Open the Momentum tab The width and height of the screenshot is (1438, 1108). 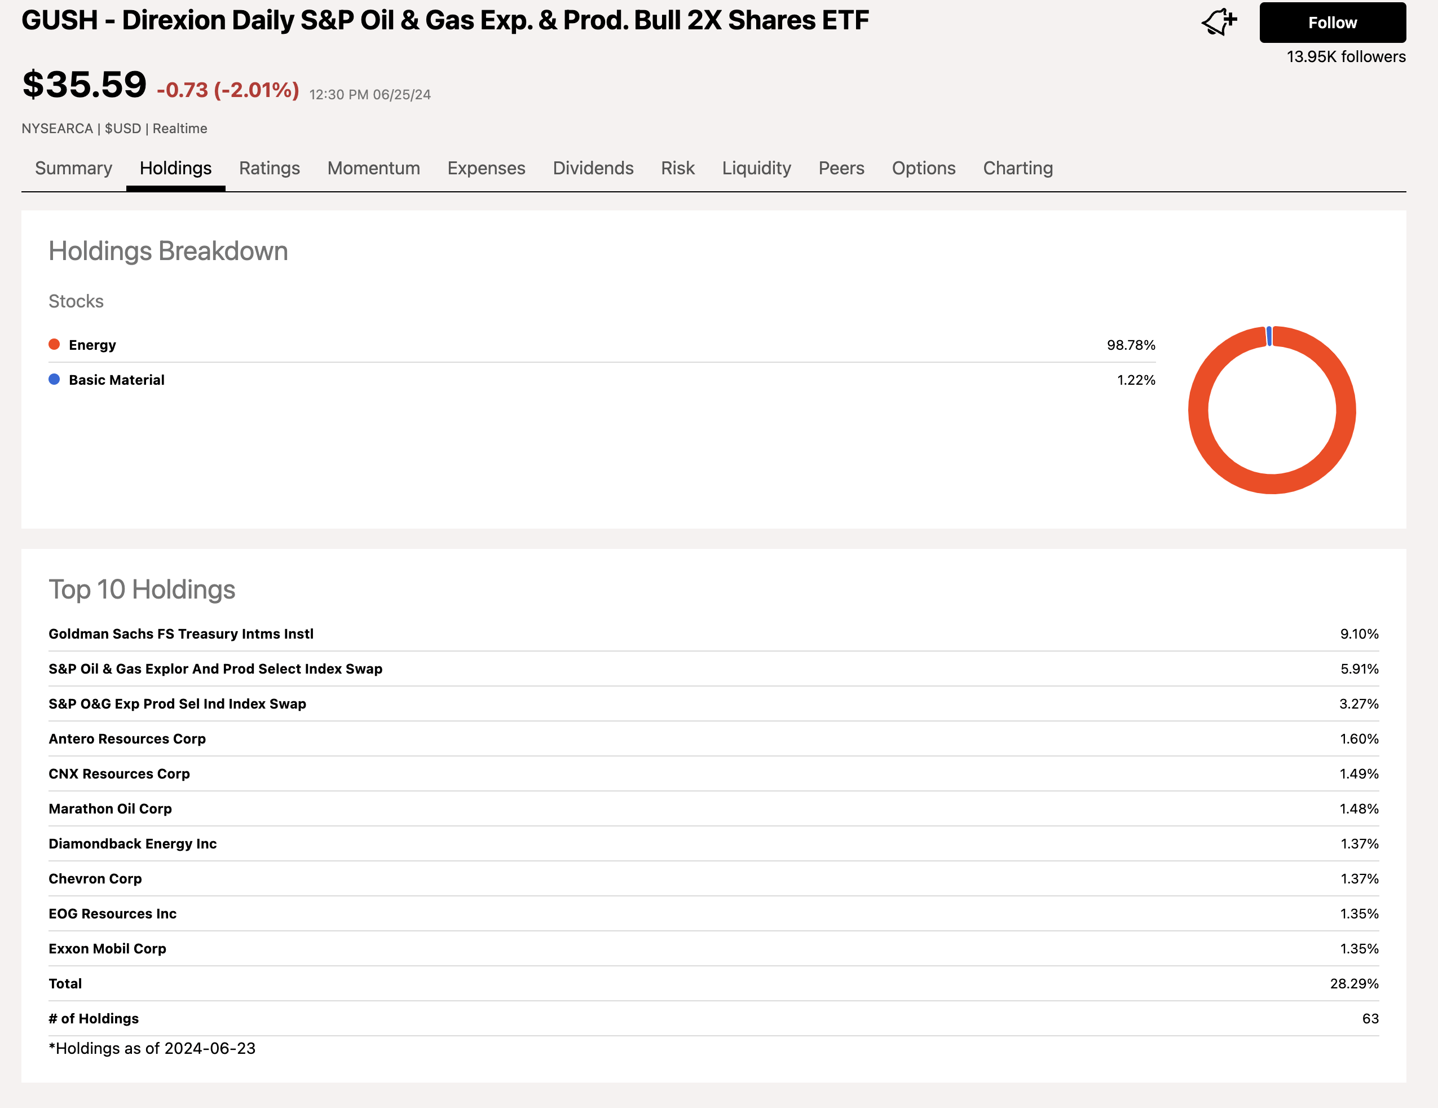coord(373,169)
